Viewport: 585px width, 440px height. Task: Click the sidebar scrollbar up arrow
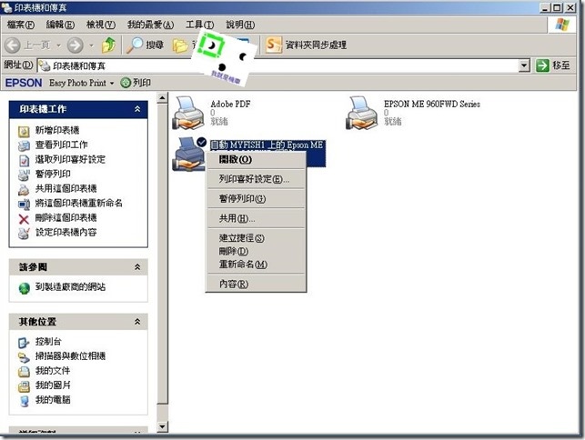(x=162, y=98)
